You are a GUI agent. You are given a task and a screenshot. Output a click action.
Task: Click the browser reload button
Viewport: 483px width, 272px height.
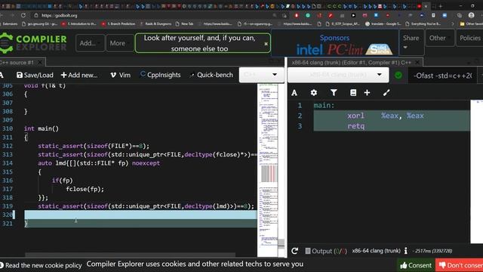(23, 15)
